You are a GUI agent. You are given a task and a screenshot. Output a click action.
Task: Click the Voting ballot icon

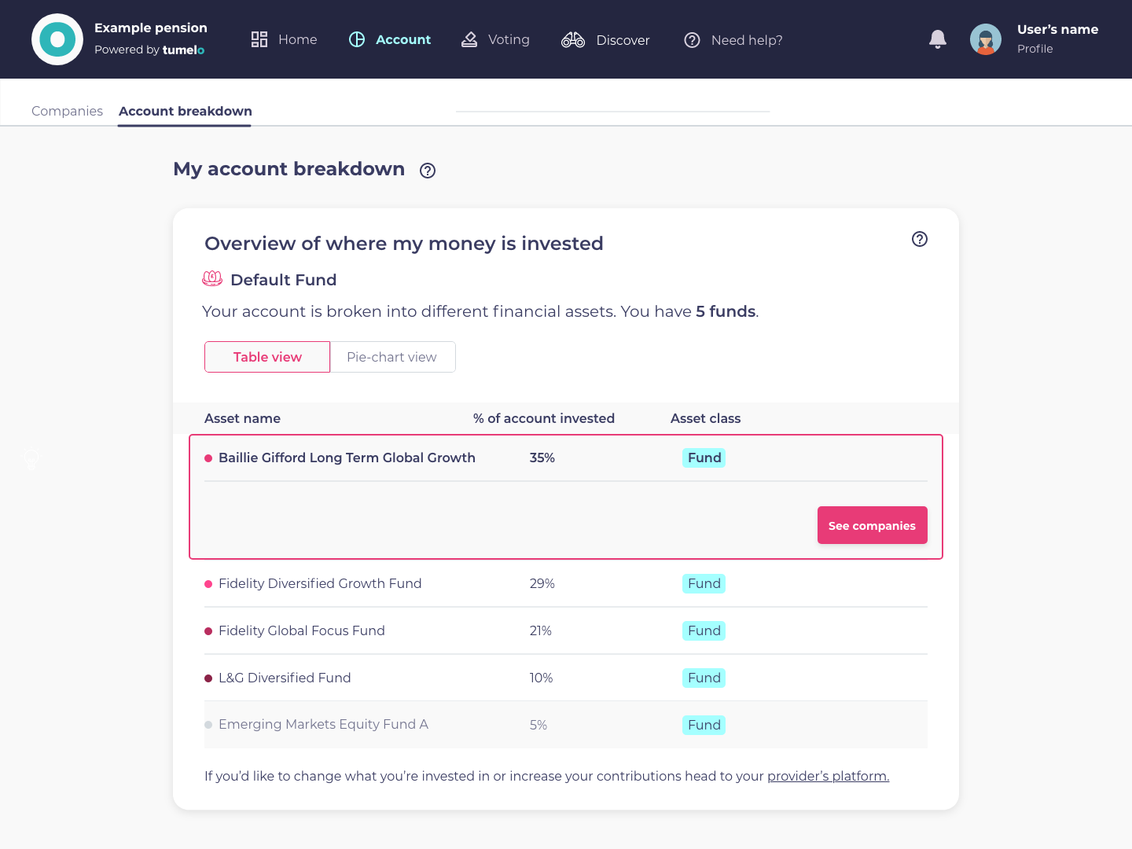click(469, 39)
